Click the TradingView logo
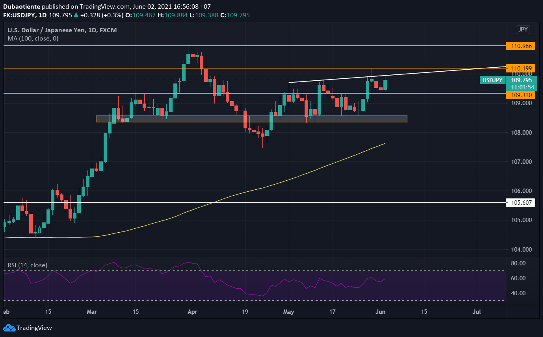 28,328
